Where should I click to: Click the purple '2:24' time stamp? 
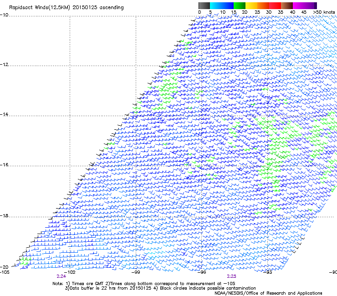(x=61, y=276)
